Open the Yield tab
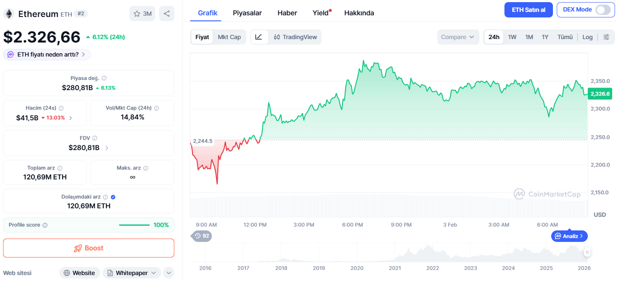Image resolution: width=618 pixels, height=281 pixels. [x=322, y=13]
